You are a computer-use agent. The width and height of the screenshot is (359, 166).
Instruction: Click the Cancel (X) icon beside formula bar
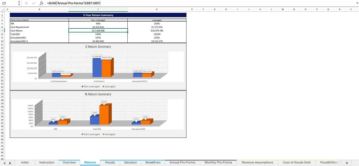coord(26,3)
